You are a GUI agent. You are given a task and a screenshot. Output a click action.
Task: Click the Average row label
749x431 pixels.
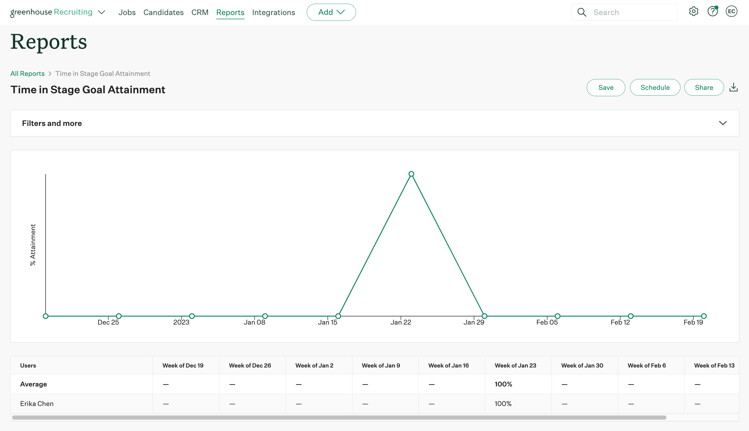click(x=33, y=384)
